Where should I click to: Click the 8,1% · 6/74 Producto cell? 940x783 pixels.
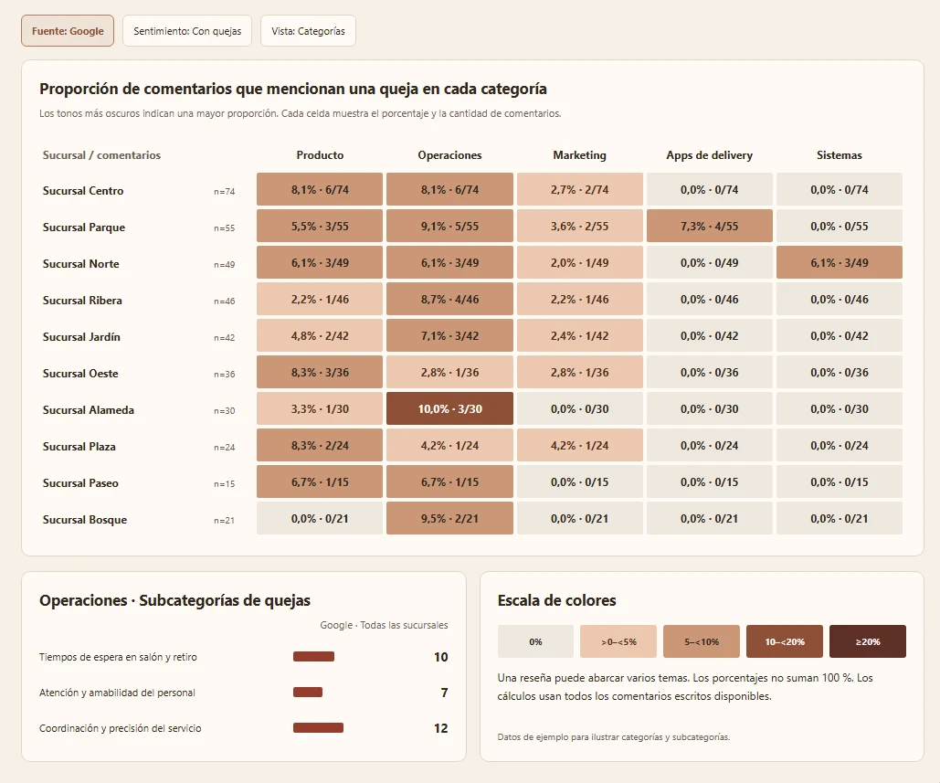tap(320, 189)
